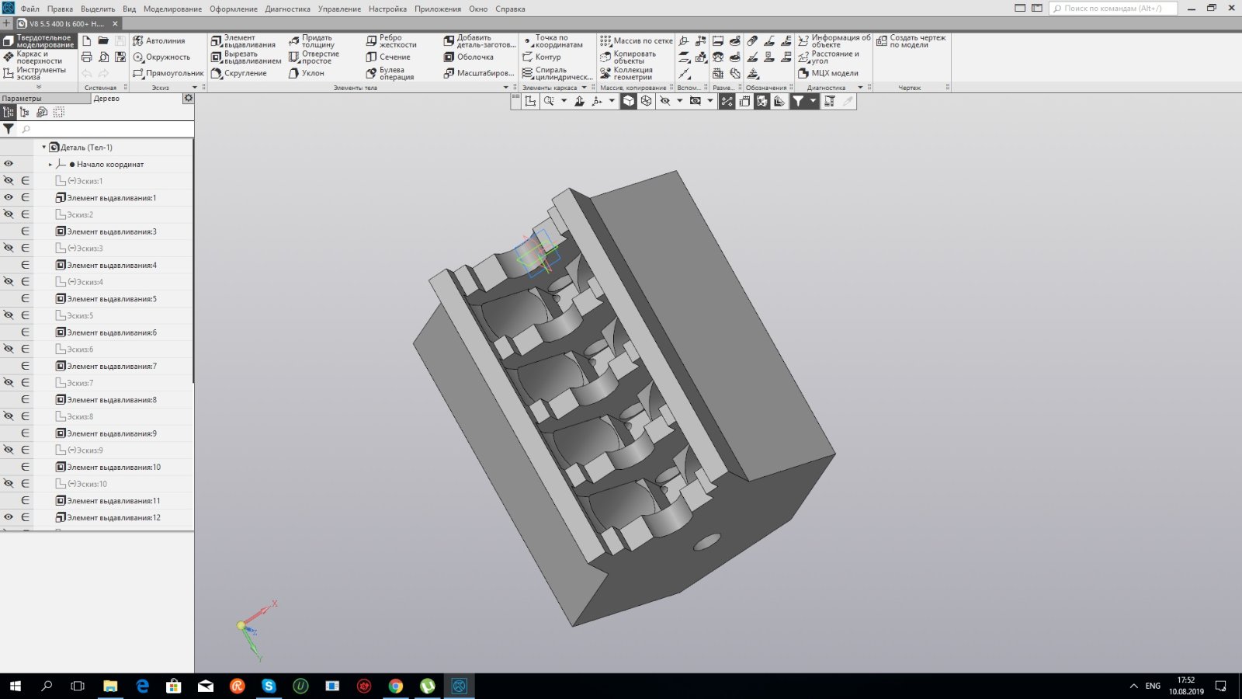Activate the Скругление fillet tool

[238, 74]
